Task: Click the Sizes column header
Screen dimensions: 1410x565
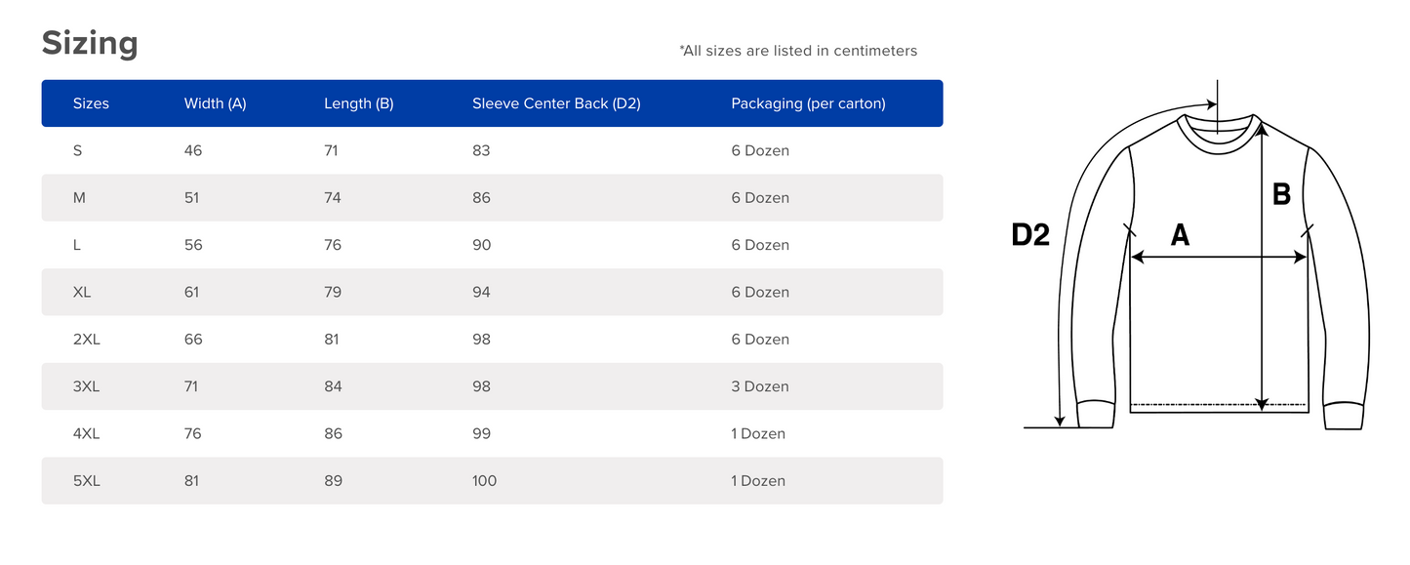Action: click(x=91, y=103)
